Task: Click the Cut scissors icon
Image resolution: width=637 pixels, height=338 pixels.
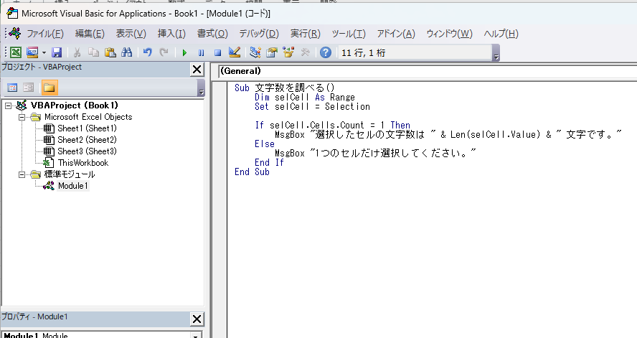Action: pos(77,52)
